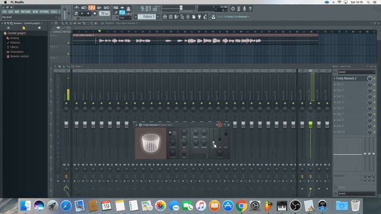Toggle pattern/song mode switch

coord(76,14)
